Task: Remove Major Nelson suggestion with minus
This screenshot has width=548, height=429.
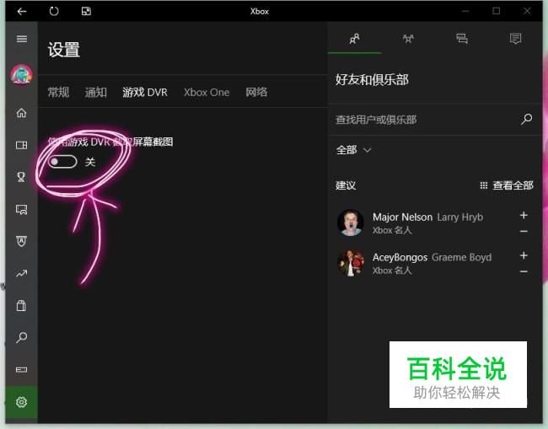Action: (524, 231)
